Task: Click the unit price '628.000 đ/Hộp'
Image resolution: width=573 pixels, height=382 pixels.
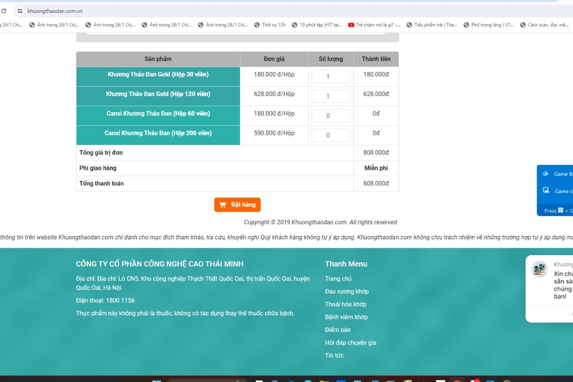Action: click(274, 94)
